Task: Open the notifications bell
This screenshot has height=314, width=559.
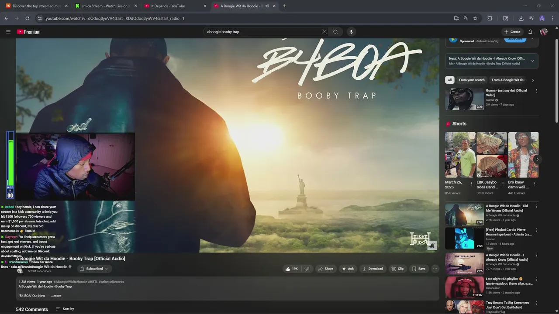Action: [530, 32]
